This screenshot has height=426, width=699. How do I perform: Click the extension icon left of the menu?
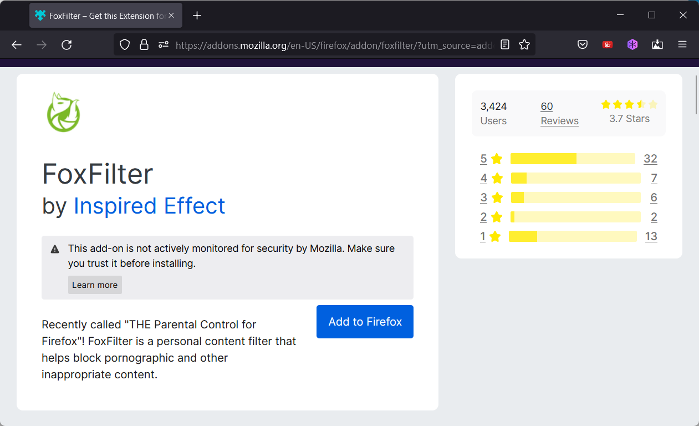[657, 45]
